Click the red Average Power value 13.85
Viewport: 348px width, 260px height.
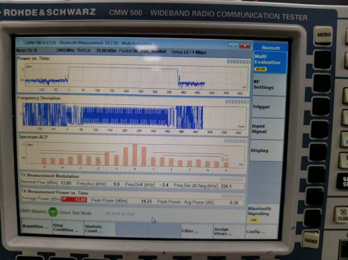pyautogui.click(x=74, y=199)
